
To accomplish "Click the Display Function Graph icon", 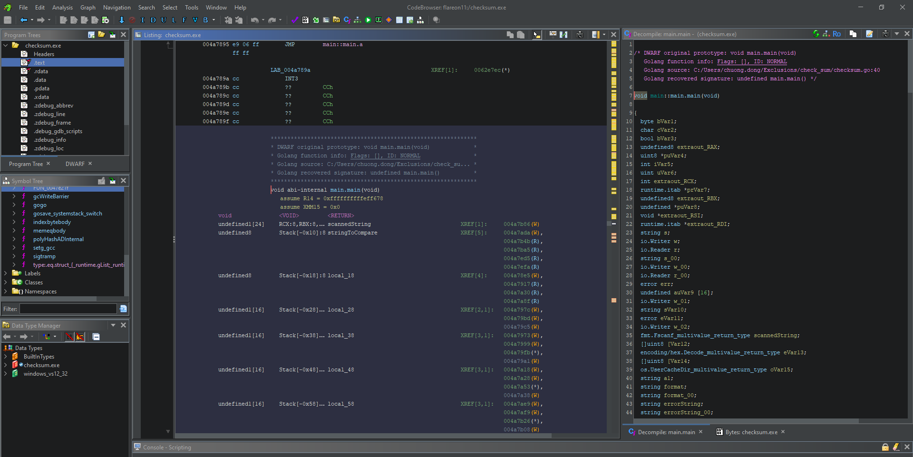I will click(357, 20).
